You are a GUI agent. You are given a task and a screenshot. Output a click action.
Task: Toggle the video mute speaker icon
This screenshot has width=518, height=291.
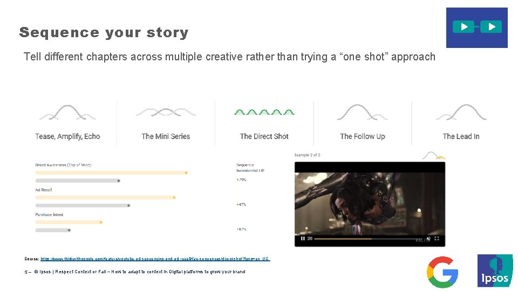click(428, 239)
